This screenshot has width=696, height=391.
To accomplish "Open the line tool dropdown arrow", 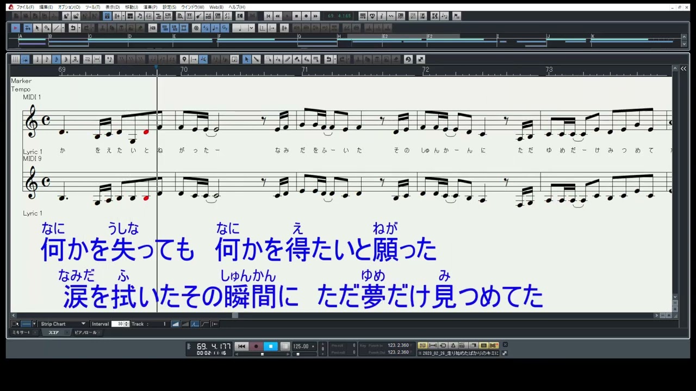I will pyautogui.click(x=63, y=28).
